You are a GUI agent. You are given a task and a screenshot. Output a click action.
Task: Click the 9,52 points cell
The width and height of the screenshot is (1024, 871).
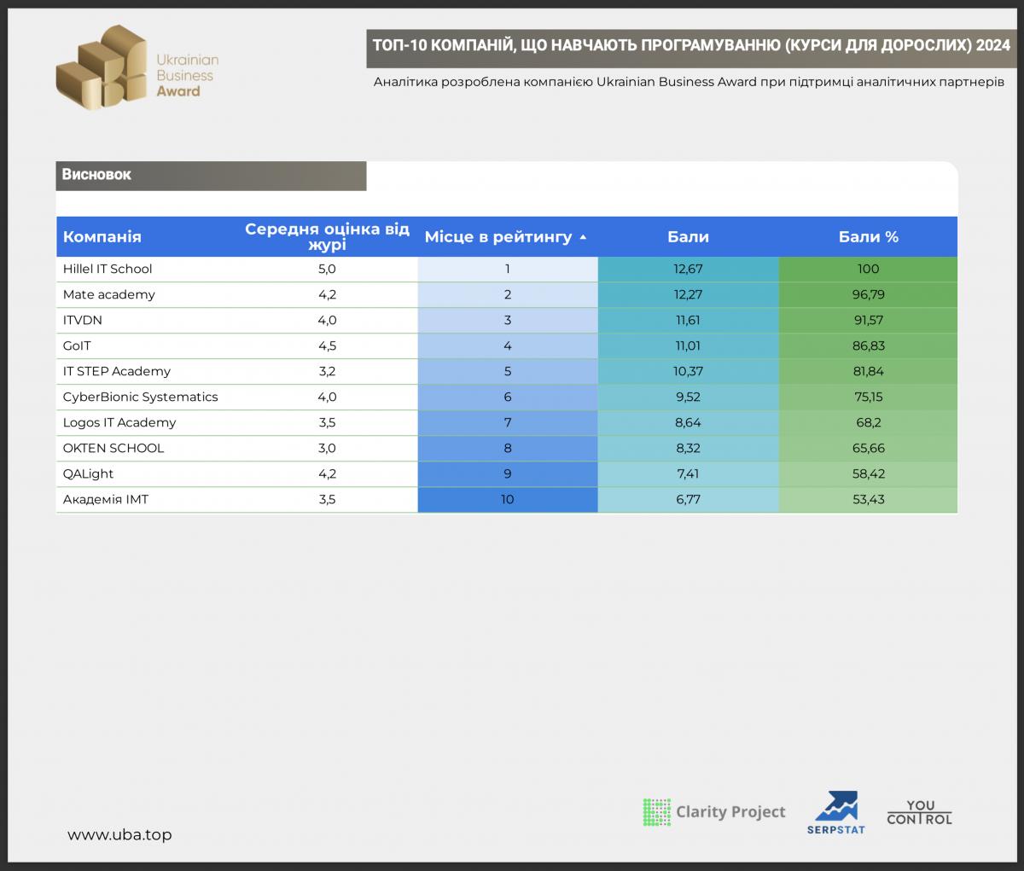coord(688,397)
